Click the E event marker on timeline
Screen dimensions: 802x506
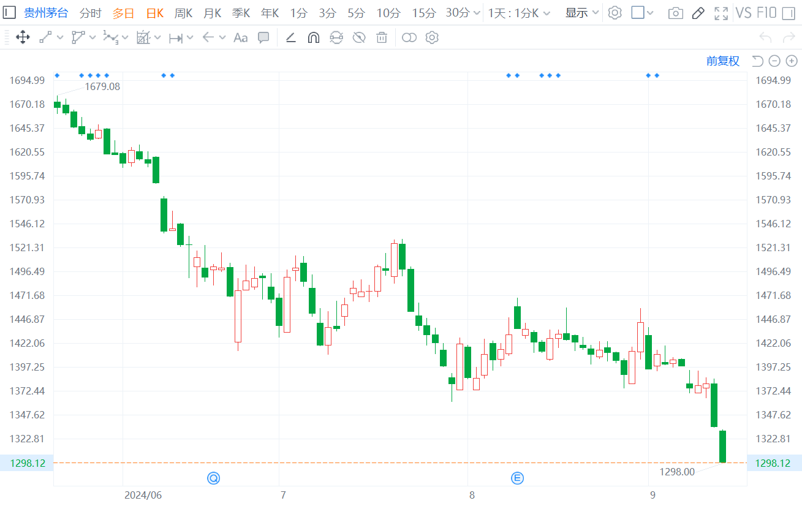tap(518, 478)
